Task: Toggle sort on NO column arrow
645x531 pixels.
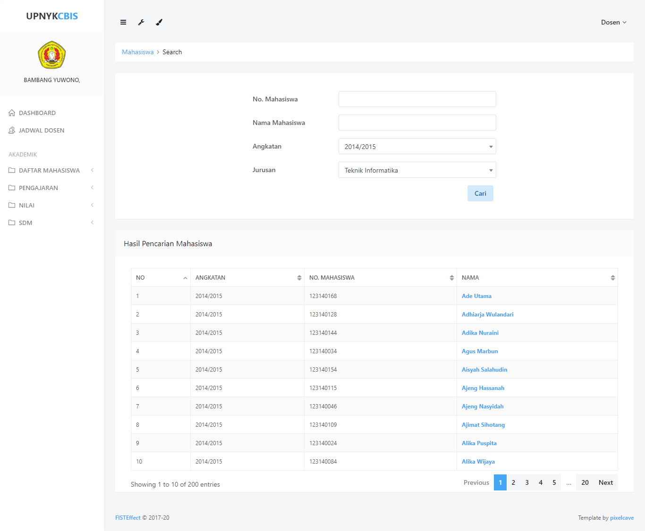Action: [x=185, y=278]
